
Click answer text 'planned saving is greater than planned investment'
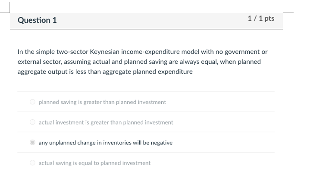[x=102, y=102]
